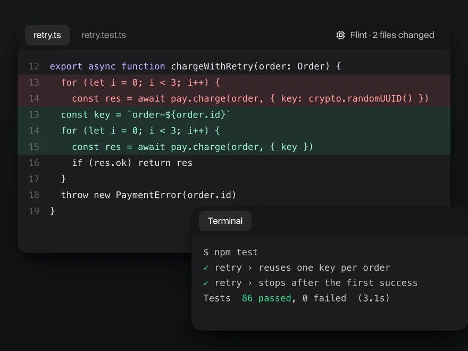The image size is (468, 351).
Task: Click the Flint chip icon
Action: click(340, 35)
